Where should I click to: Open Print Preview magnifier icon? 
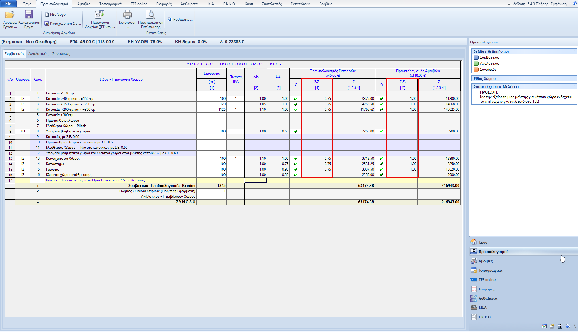150,15
